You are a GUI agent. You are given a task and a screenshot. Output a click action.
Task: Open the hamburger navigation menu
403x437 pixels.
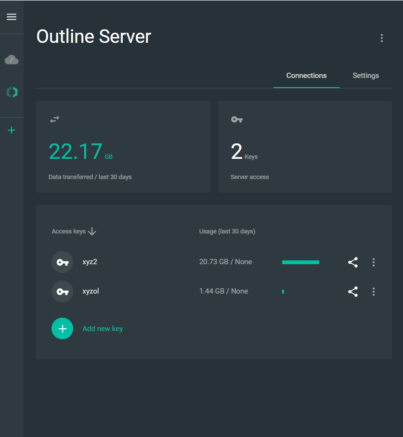(x=12, y=17)
